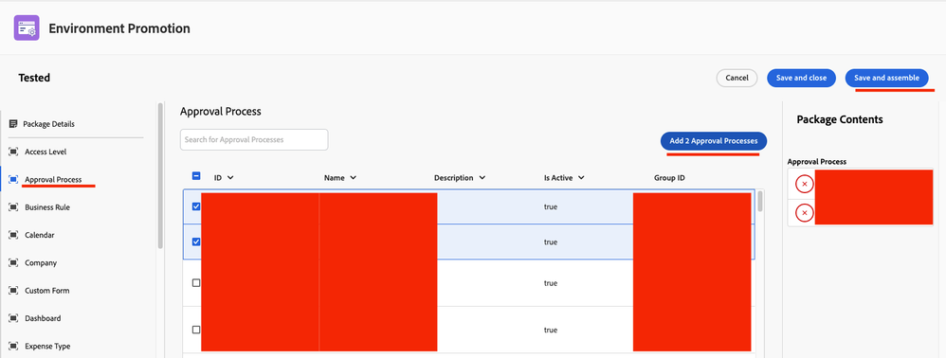Expand the ID column sort dropdown
The width and height of the screenshot is (946, 358).
230,178
